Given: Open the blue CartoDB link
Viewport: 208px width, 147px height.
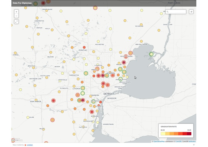Looking at the screenshot, I should pyautogui.click(x=178, y=141).
